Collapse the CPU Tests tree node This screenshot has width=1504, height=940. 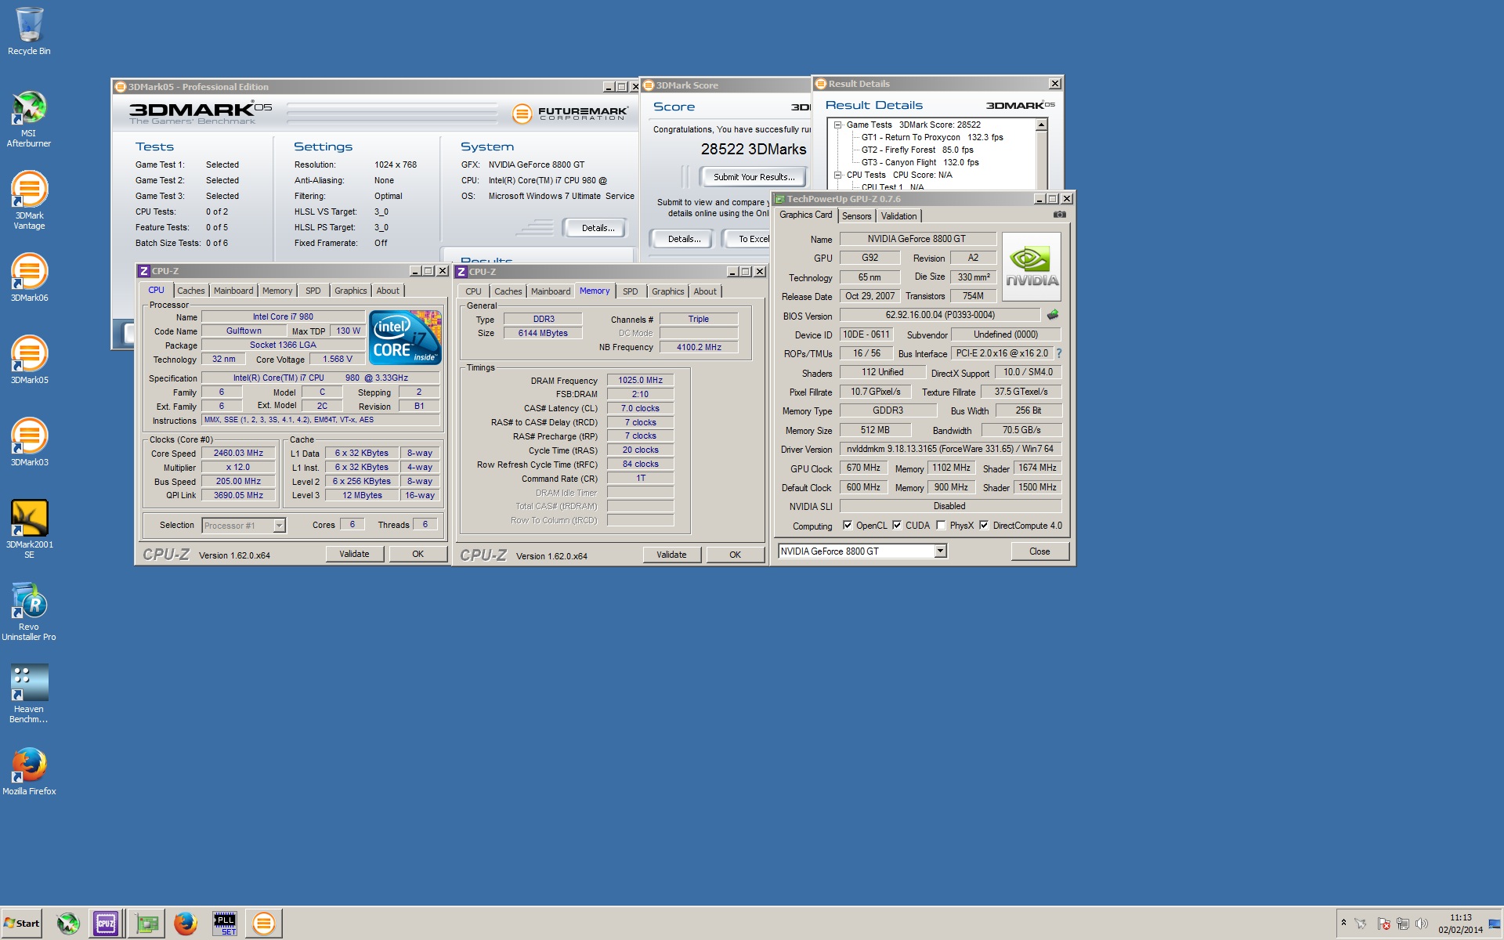pos(837,175)
